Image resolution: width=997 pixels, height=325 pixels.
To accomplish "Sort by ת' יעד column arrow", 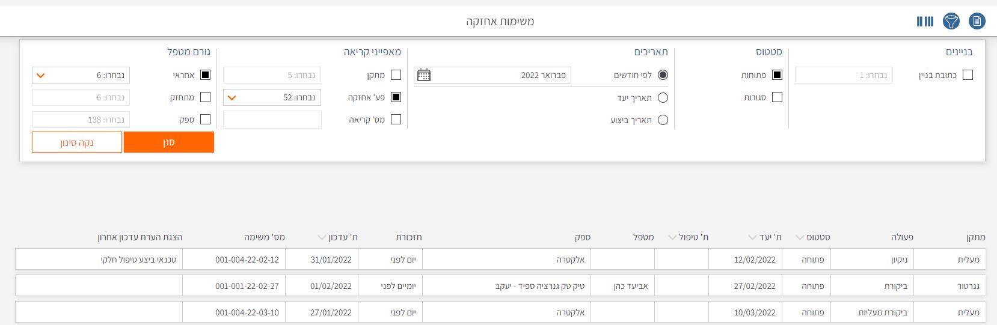I will click(752, 238).
